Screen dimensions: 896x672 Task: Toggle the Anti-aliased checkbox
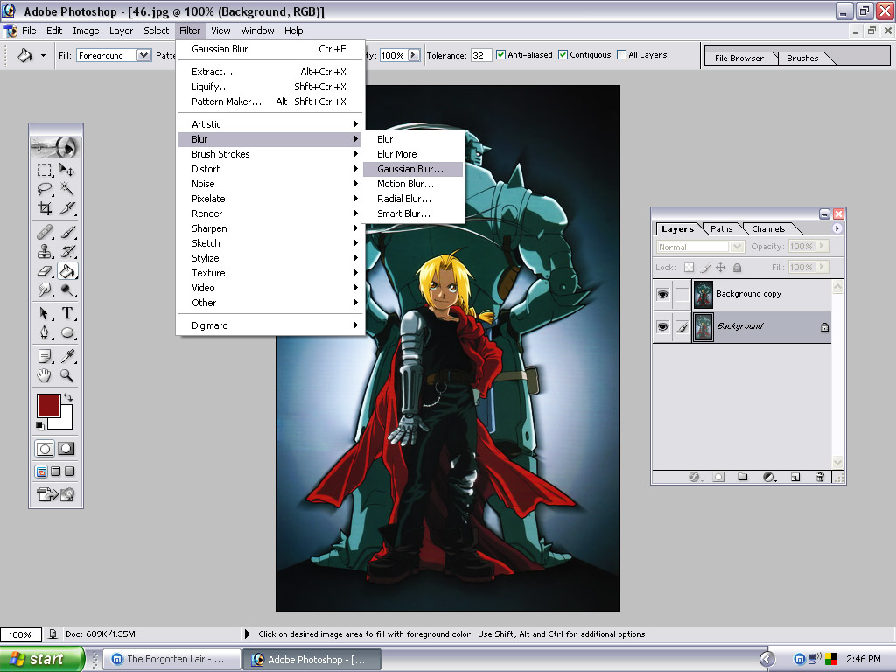pyautogui.click(x=500, y=55)
